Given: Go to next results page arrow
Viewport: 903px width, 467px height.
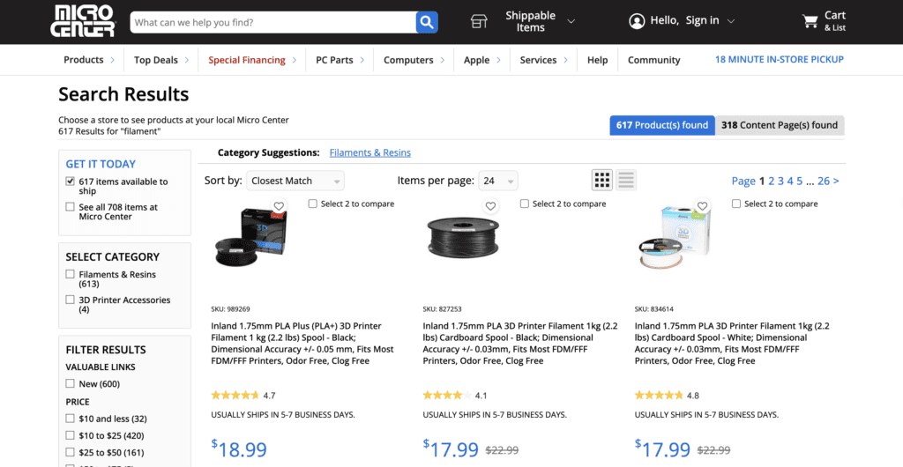Looking at the screenshot, I should point(836,182).
